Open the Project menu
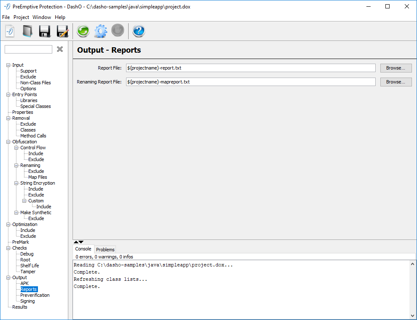Screen dimensions: 417x320 coord(21,17)
